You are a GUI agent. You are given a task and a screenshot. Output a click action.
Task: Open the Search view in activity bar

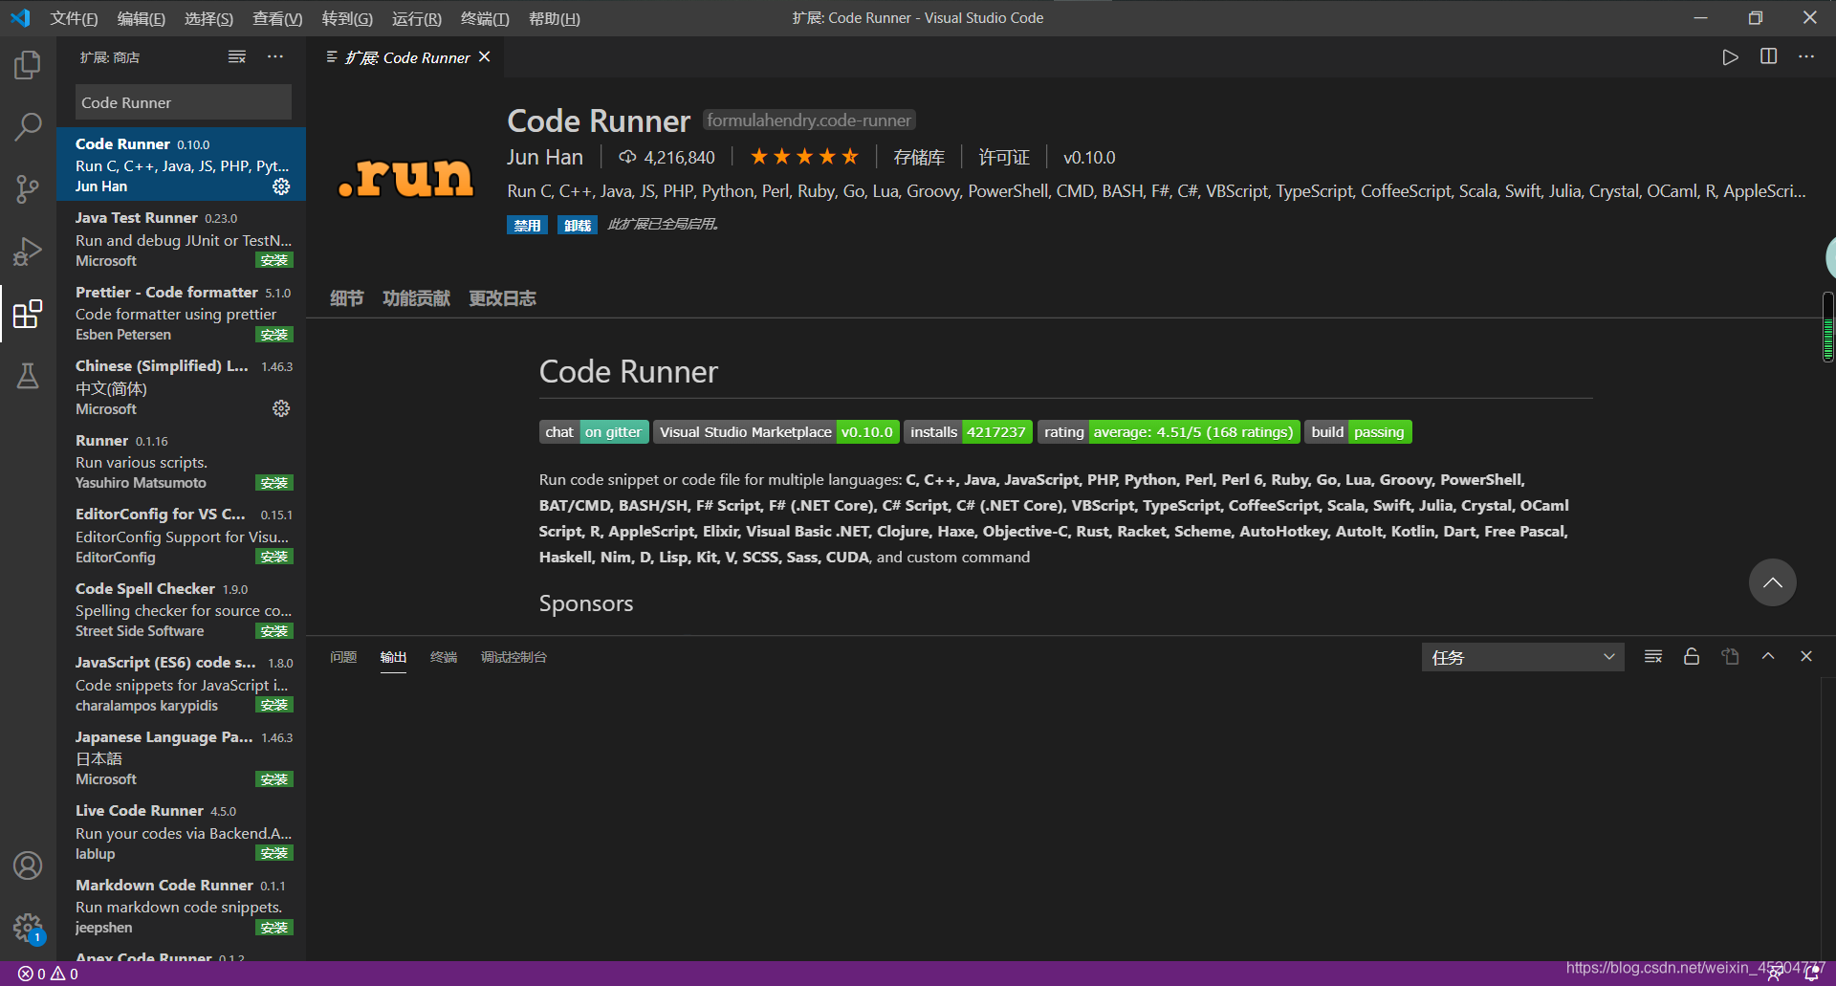28,126
